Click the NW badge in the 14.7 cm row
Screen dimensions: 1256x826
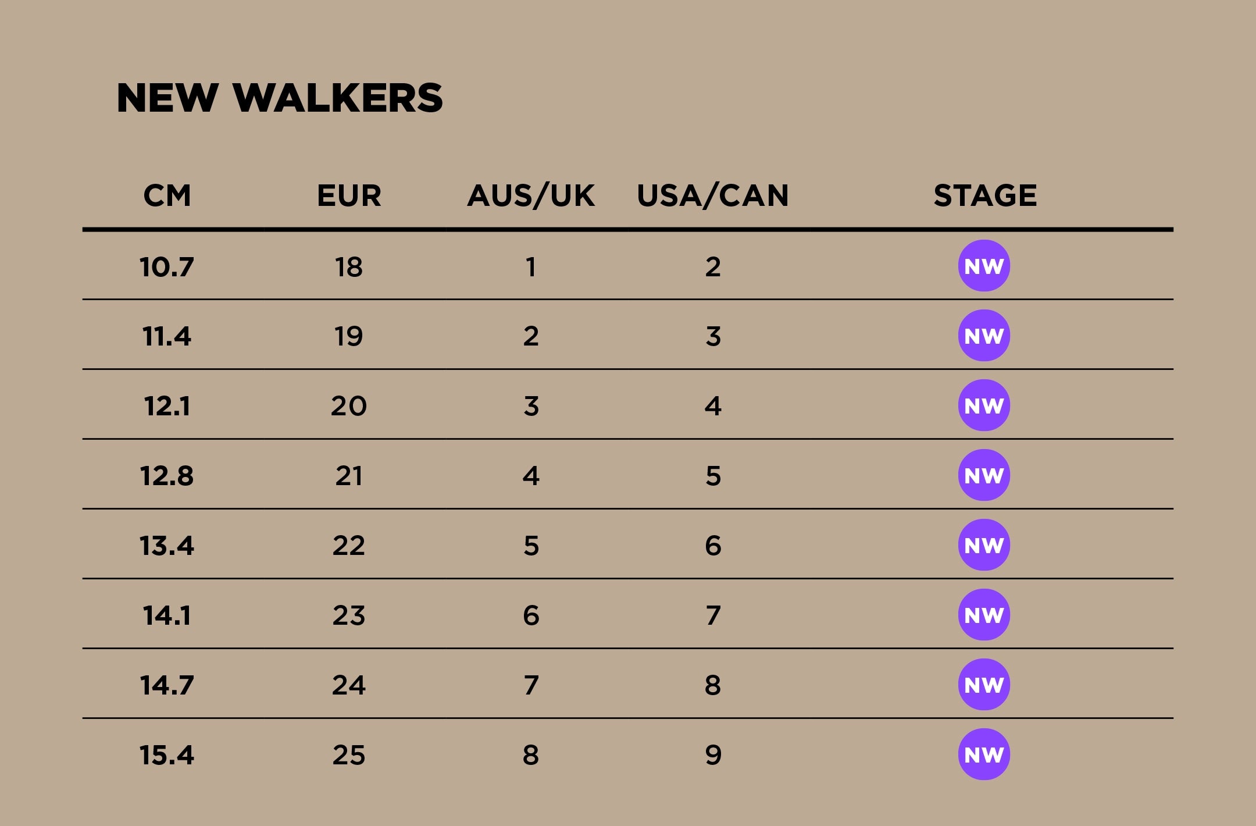pos(984,685)
